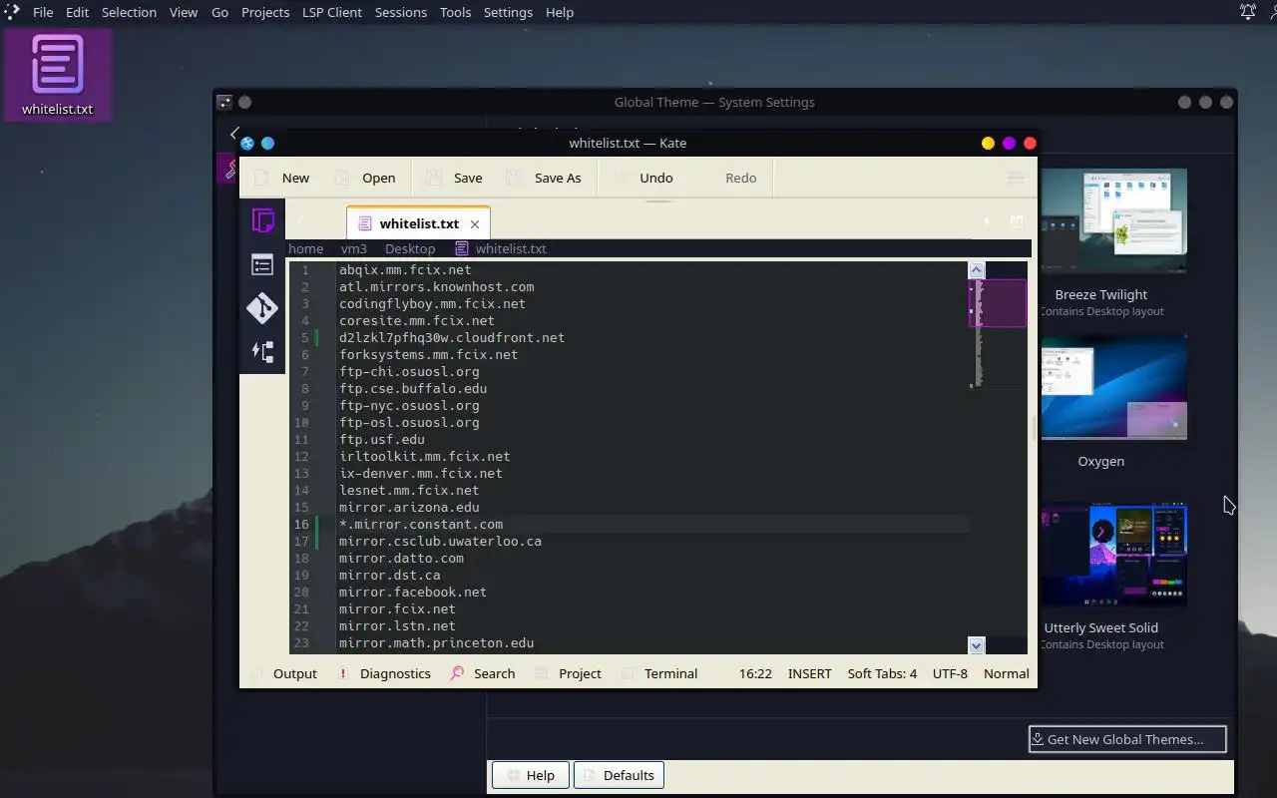Image resolution: width=1277 pixels, height=798 pixels.
Task: Click the split view icon beside tab bar
Action: [1017, 221]
